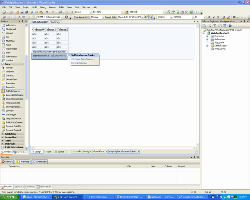Click the bulleted list formatting icon
The height and width of the screenshot is (200, 250).
(x=242, y=17)
